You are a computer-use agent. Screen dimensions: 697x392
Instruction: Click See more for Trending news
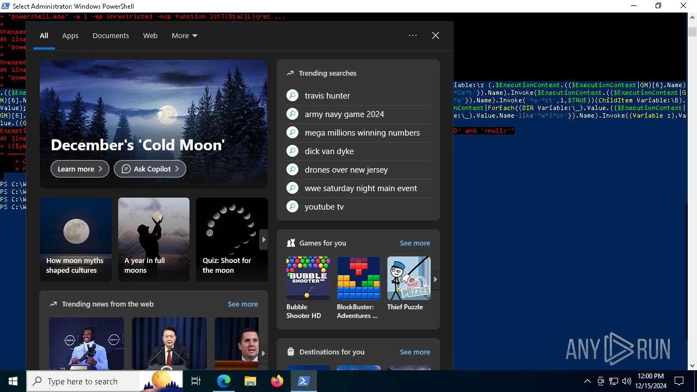tap(243, 304)
